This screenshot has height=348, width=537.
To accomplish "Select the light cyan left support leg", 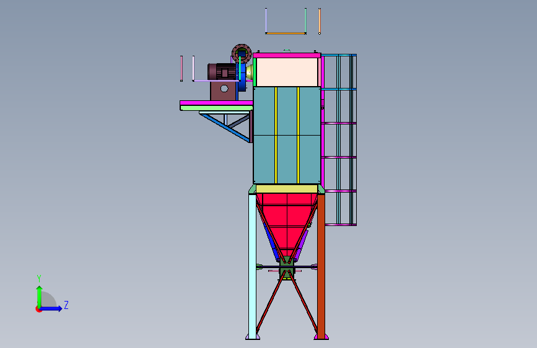I will tap(253, 266).
